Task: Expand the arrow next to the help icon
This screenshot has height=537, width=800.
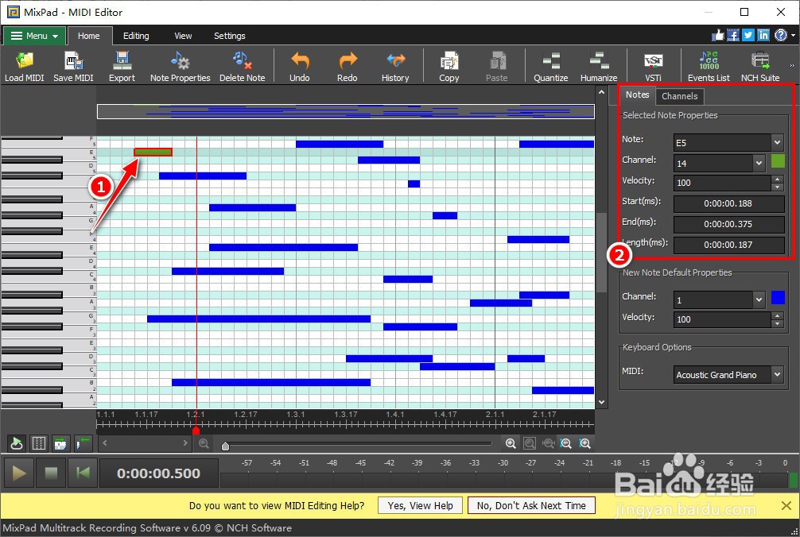Action: click(x=793, y=35)
